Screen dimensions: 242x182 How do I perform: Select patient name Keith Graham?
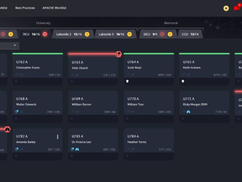click(x=192, y=67)
